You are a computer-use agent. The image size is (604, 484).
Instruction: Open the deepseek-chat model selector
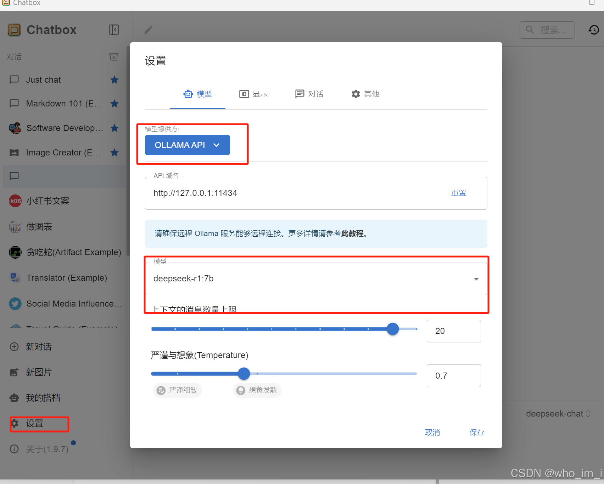(x=558, y=414)
